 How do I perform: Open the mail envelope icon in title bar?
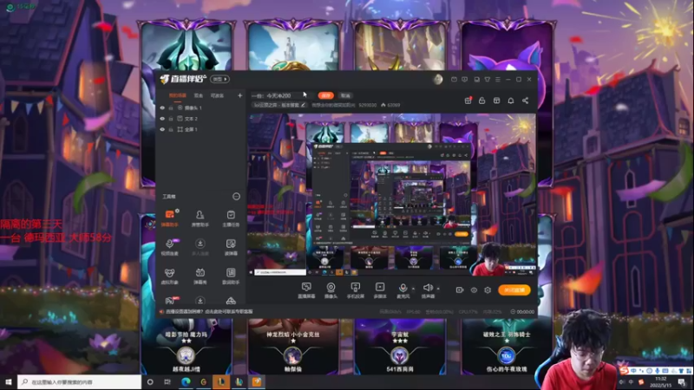(454, 80)
